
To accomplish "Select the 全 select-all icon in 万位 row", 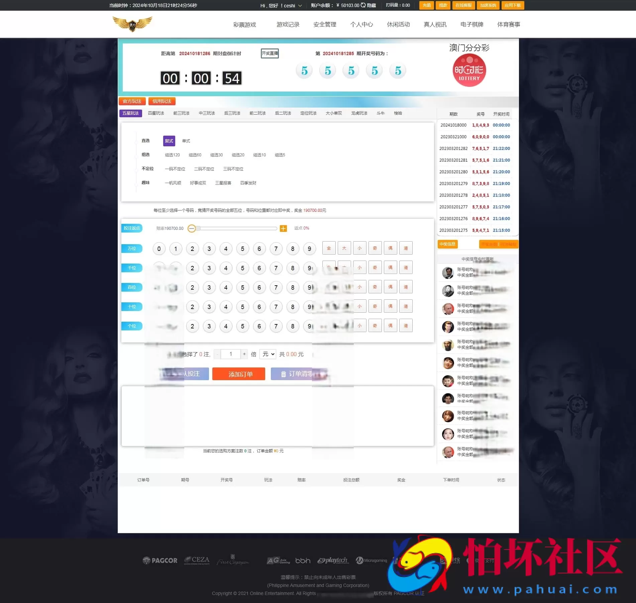I will tap(329, 248).
